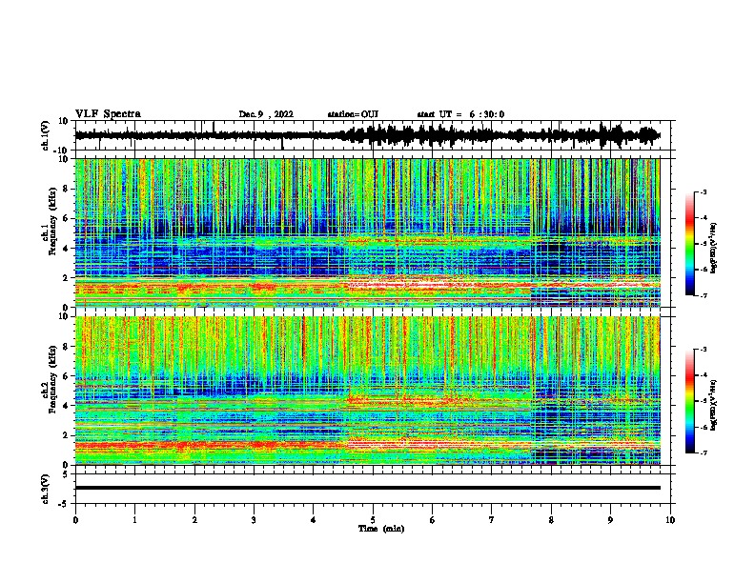Select the "start UT = 6 :30: 0" label

click(x=460, y=114)
